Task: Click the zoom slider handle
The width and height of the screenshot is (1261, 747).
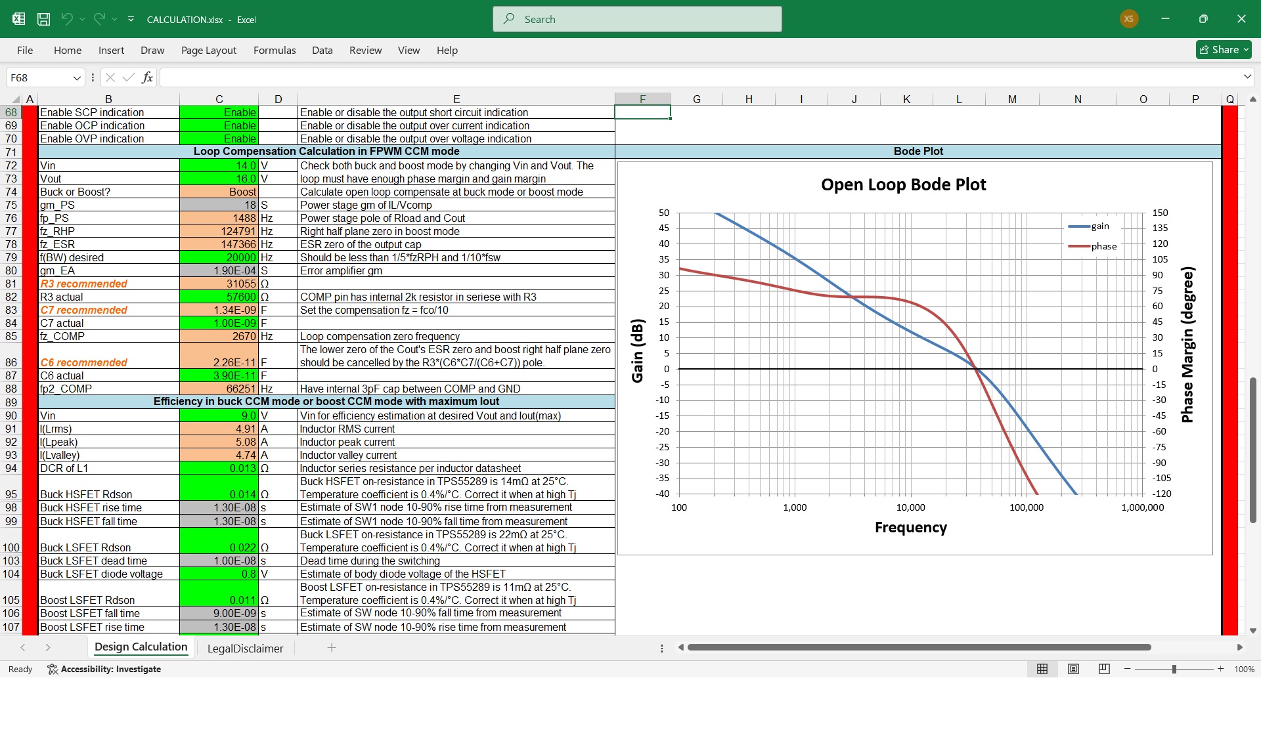Action: pos(1174,669)
